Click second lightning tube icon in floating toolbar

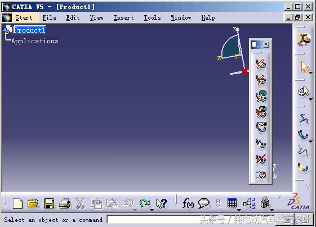(x=261, y=80)
